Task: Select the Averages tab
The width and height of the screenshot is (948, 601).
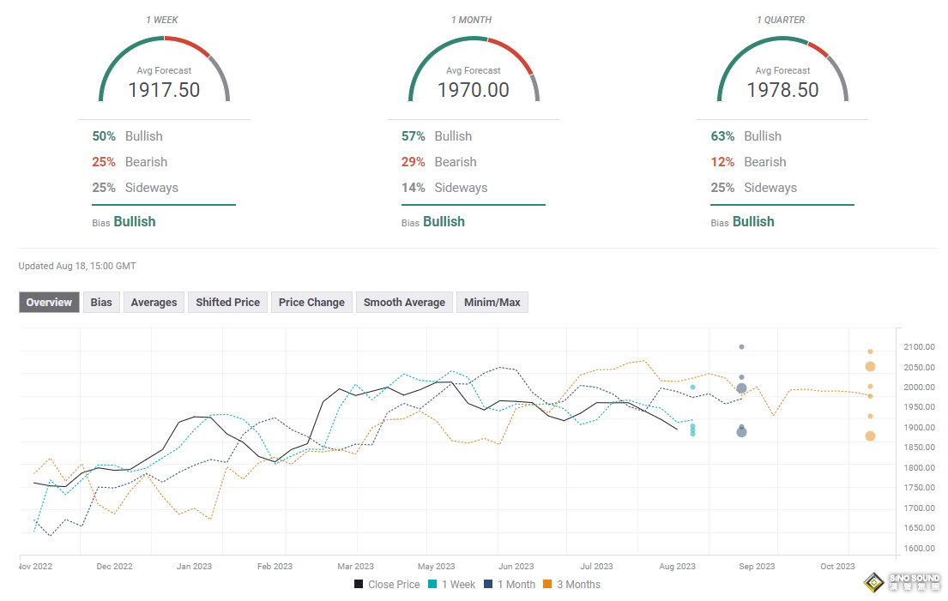Action: 154,303
